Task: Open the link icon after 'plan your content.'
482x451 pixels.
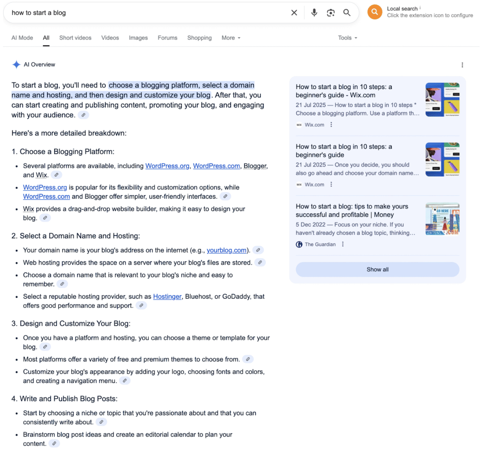Action: (54, 443)
